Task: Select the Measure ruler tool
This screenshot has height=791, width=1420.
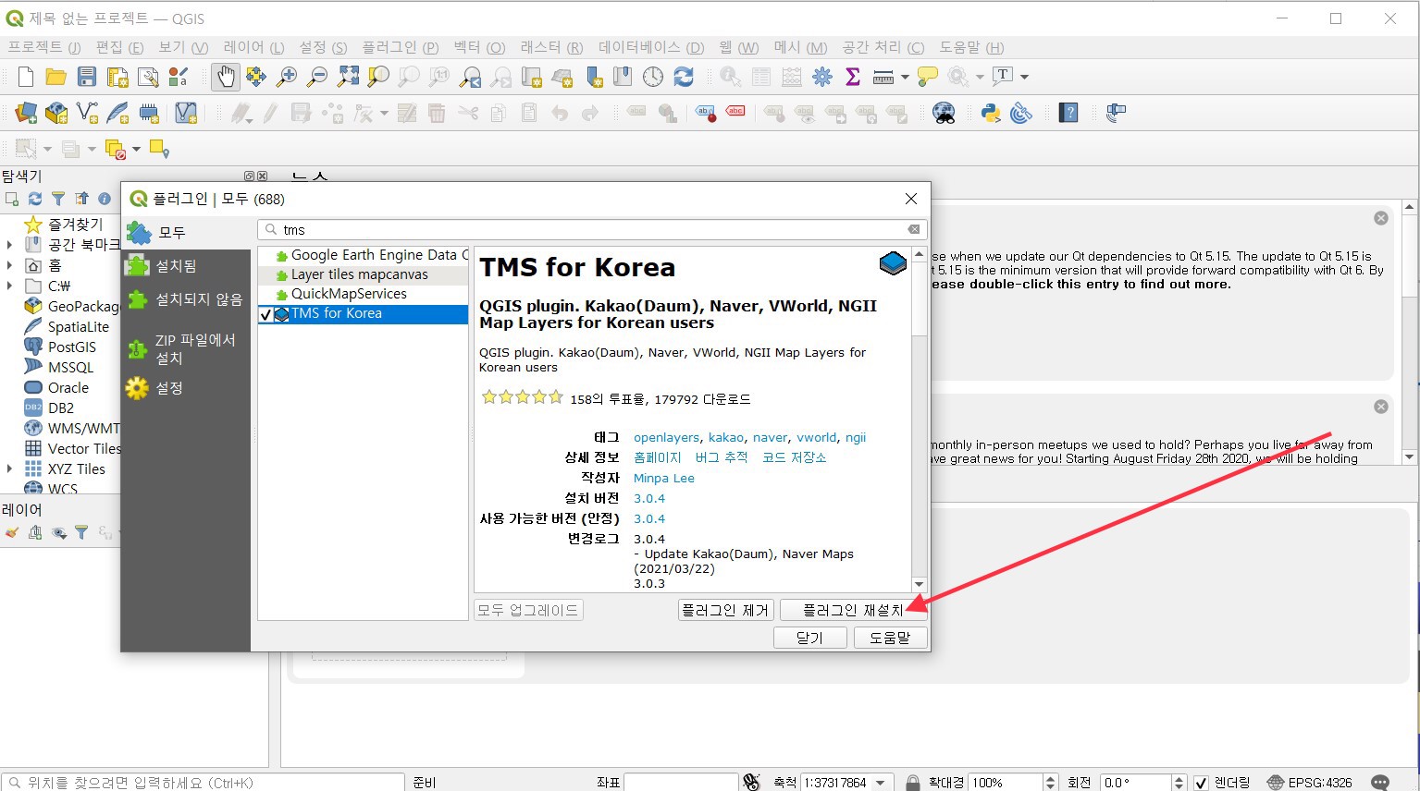Action: coord(883,77)
